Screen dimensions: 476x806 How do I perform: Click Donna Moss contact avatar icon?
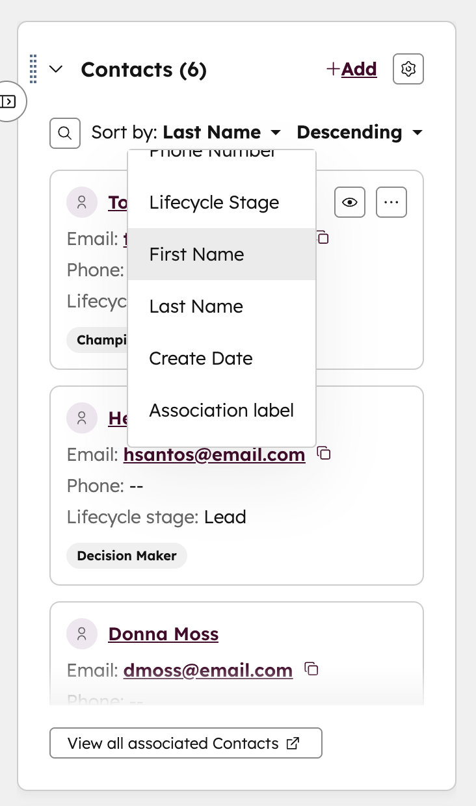click(x=82, y=634)
